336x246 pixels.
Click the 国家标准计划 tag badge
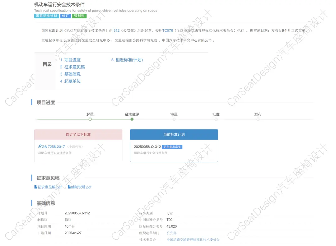tap(46, 16)
